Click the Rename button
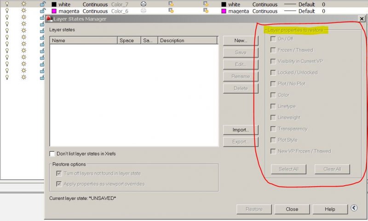 point(241,76)
